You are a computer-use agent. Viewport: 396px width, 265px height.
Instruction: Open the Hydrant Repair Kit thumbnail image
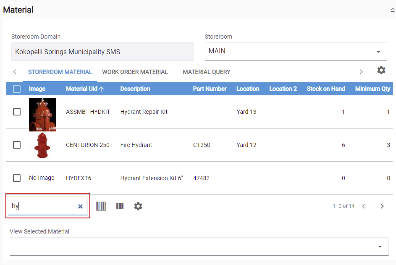pyautogui.click(x=42, y=115)
